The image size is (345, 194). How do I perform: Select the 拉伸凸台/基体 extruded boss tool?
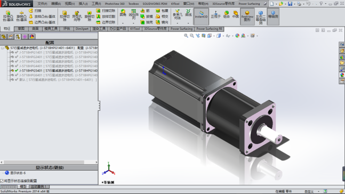click(x=8, y=16)
